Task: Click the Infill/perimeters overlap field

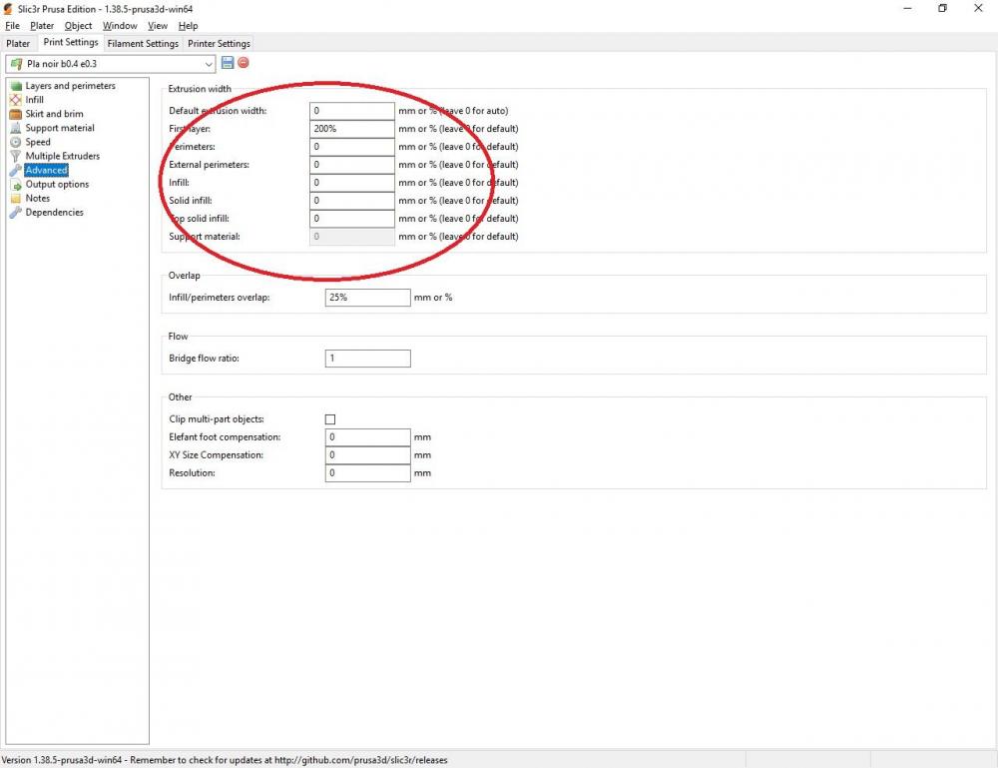Action: (368, 298)
